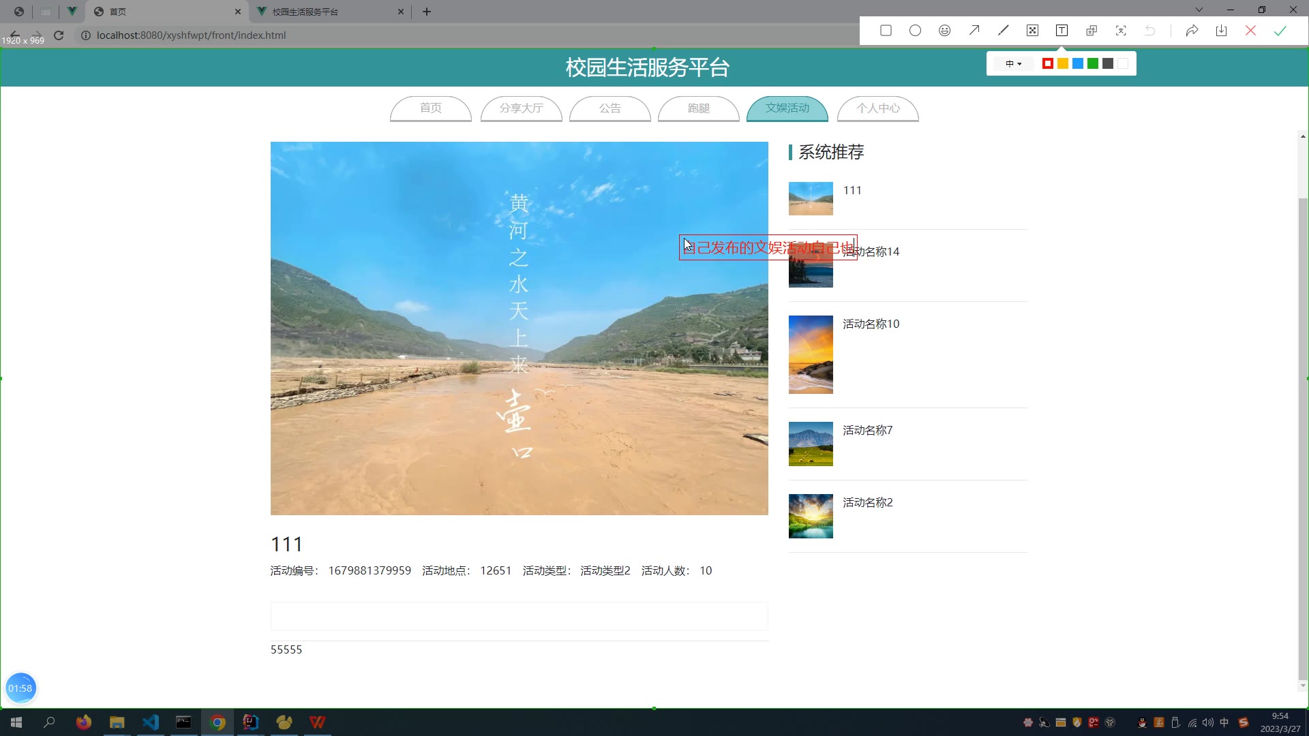Open the font size dropdown 中

click(1013, 63)
